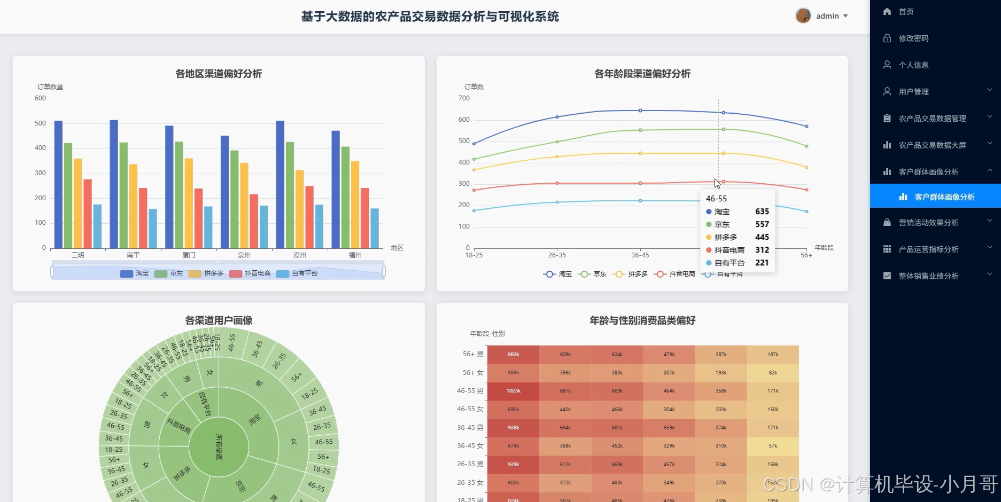Click the 939k heatmap cell
The width and height of the screenshot is (1001, 502).
pyautogui.click(x=513, y=465)
